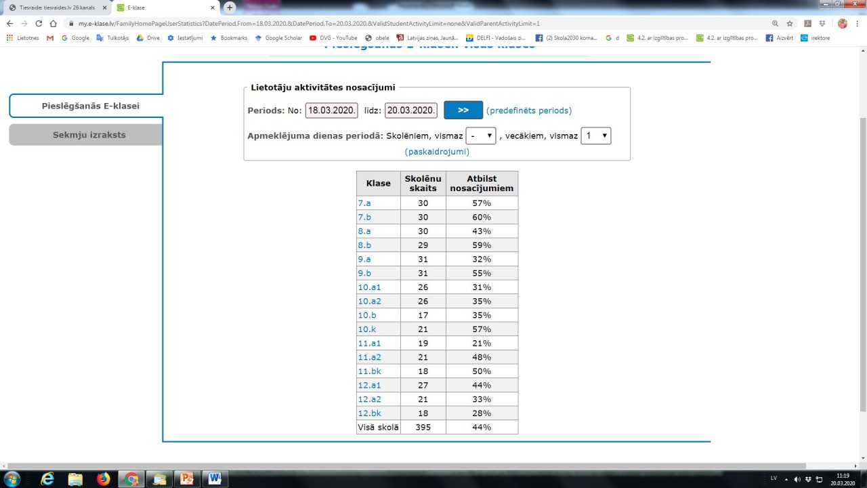This screenshot has height=488, width=867.
Task: Reload the current page
Action: [38, 23]
